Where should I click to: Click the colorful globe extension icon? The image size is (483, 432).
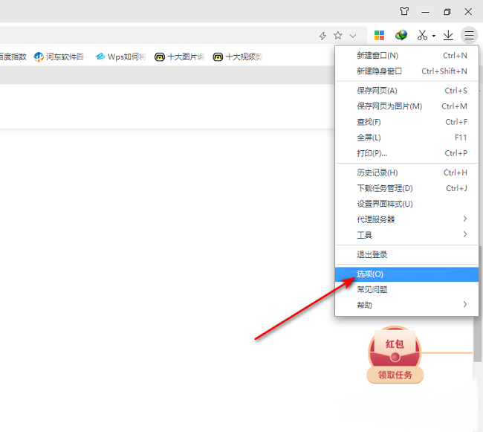pyautogui.click(x=401, y=36)
